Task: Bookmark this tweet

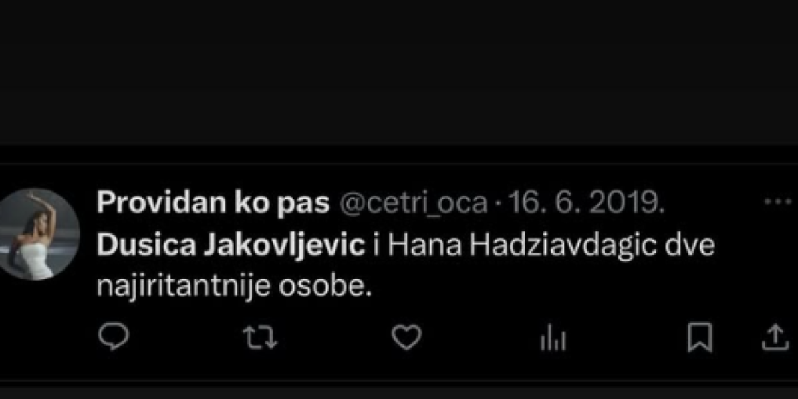Action: pos(700,338)
